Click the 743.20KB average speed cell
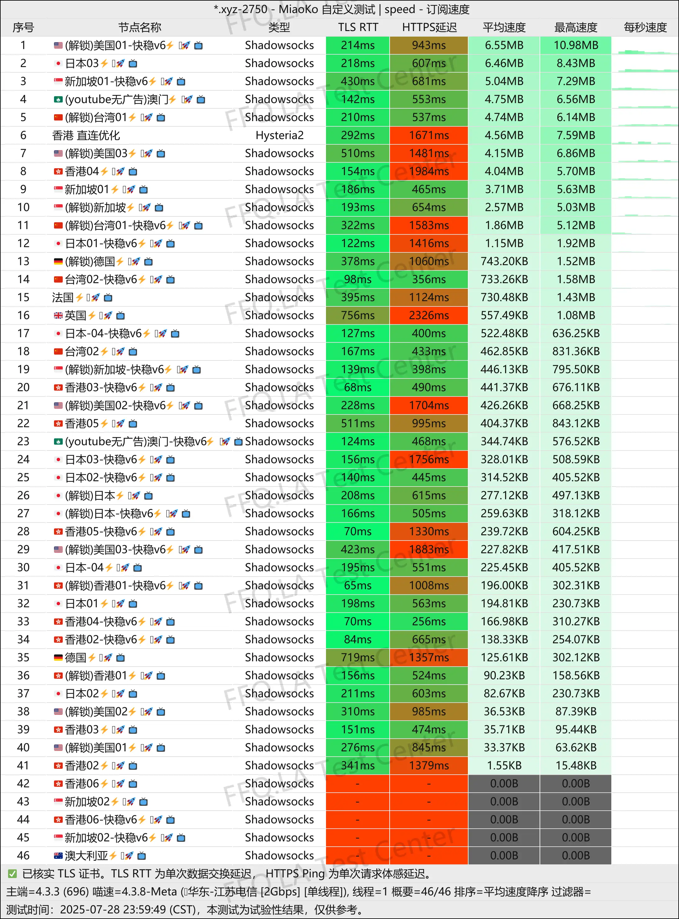 coord(504,262)
